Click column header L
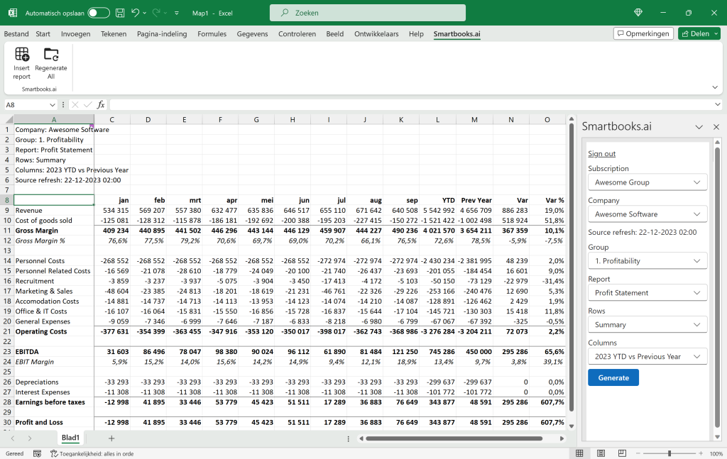Image resolution: width=727 pixels, height=459 pixels. coord(437,119)
